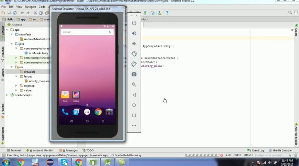Rotate emulator right icon
This screenshot has height=166, width=299.
click(134, 64)
